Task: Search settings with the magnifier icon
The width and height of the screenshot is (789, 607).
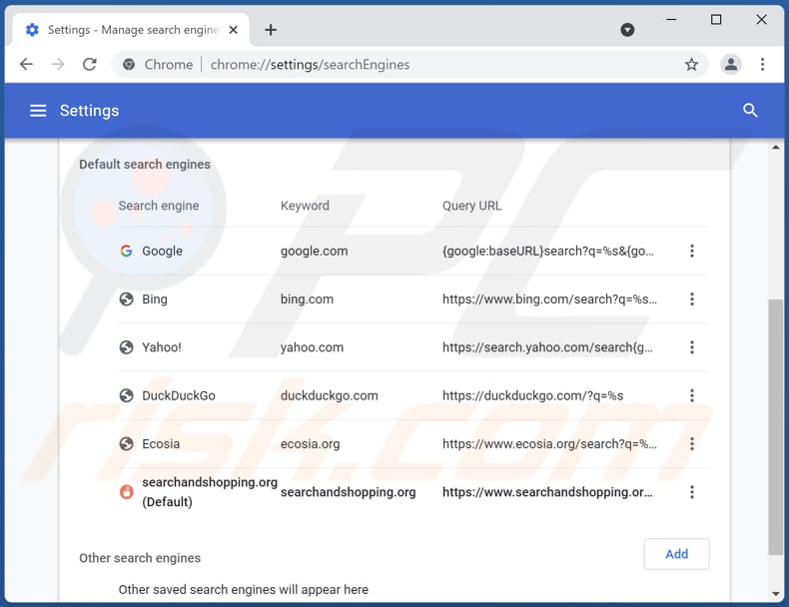Action: 750,111
